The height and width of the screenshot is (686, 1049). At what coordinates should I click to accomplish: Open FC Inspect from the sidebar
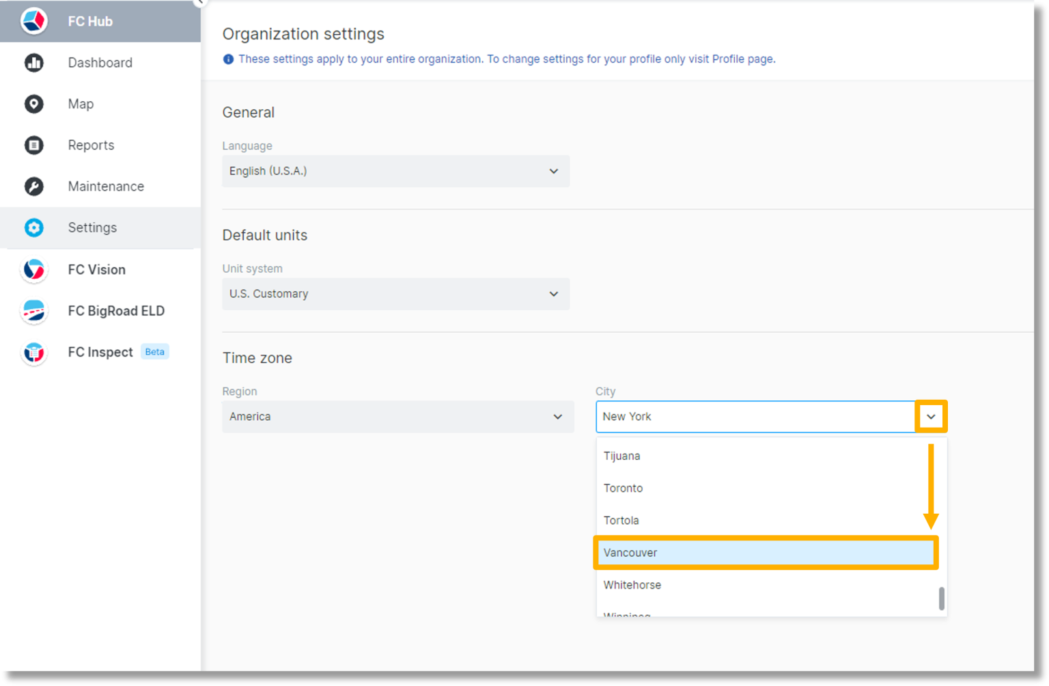100,353
